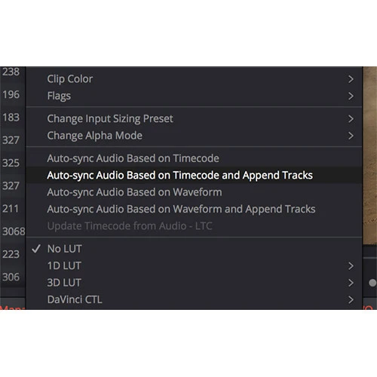Choose Auto-sync Audio Based on Timecode
Image resolution: width=377 pixels, height=377 pixels.
pos(194,158)
